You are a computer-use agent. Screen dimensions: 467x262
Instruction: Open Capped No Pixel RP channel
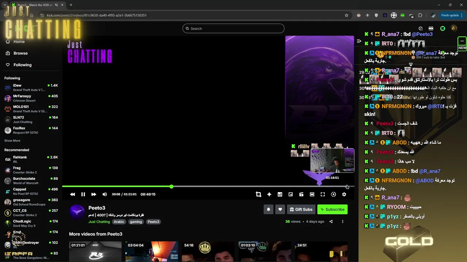coord(31,191)
